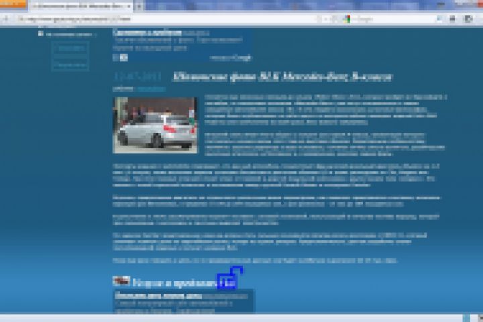Open the Mercedes-Benz article title
This screenshot has width=483, height=322.
click(x=282, y=76)
